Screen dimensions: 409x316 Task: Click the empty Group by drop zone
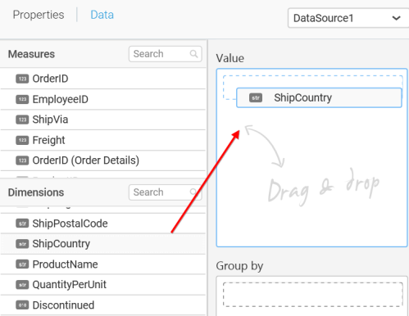point(313,295)
